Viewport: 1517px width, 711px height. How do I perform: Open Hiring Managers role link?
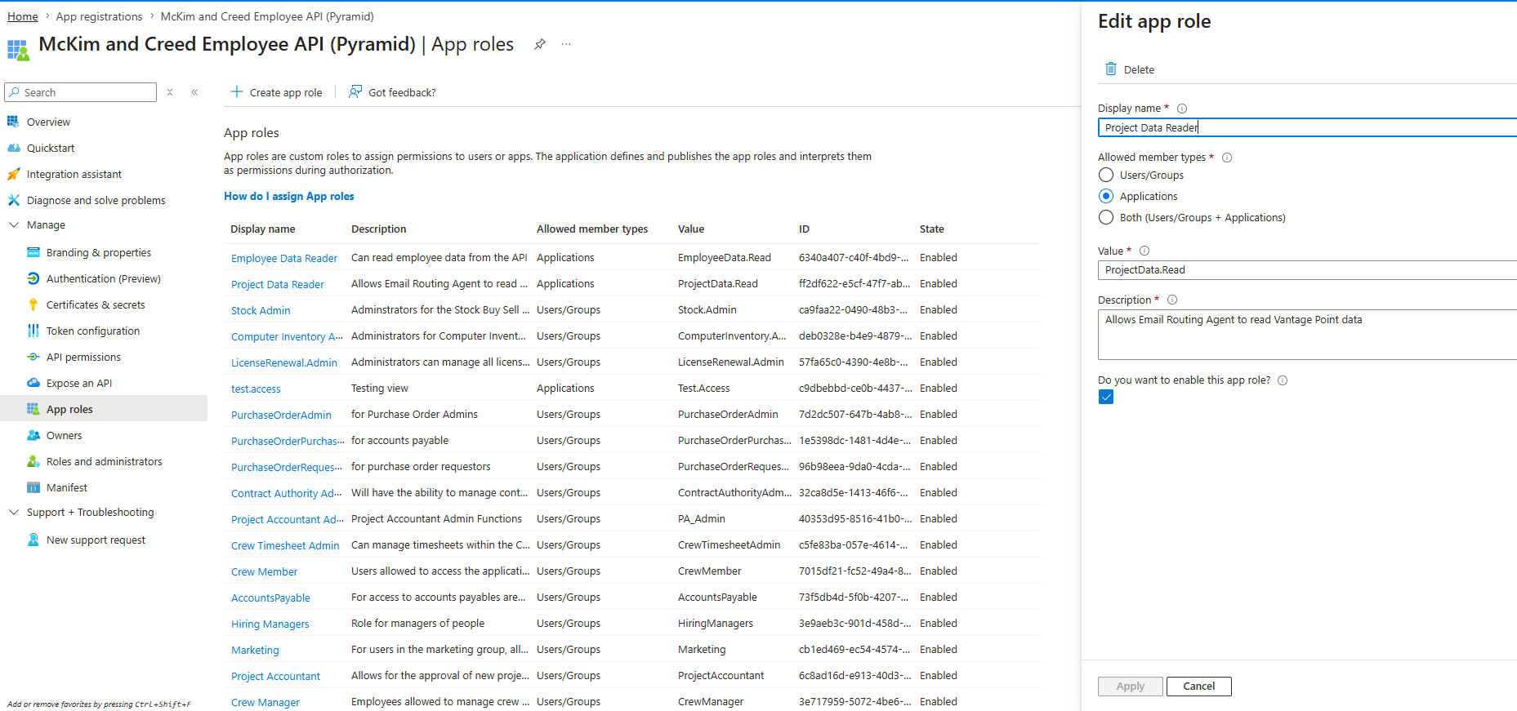click(x=270, y=624)
